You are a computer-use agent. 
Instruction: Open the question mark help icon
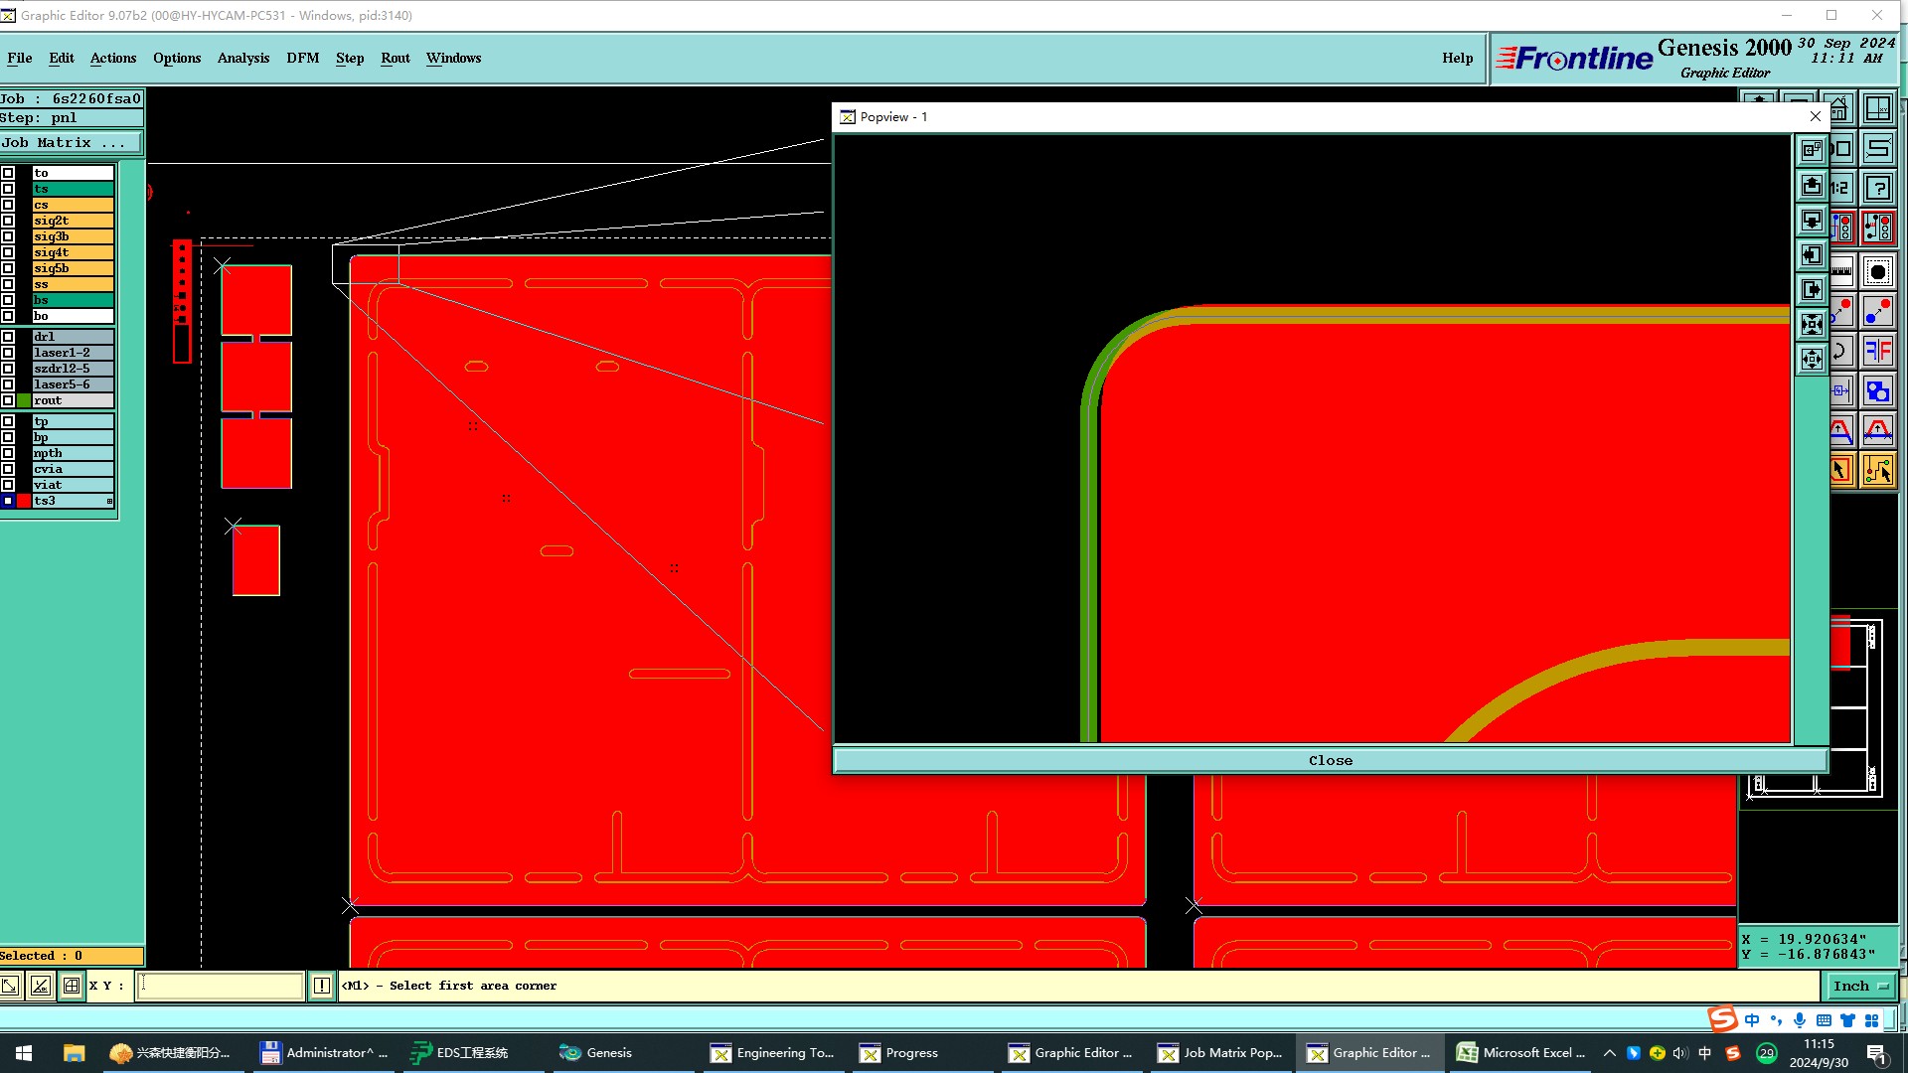click(1877, 188)
